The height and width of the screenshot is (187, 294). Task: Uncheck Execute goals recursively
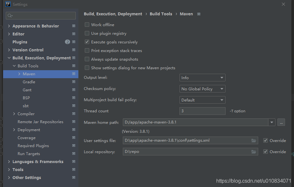pyautogui.click(x=87, y=42)
